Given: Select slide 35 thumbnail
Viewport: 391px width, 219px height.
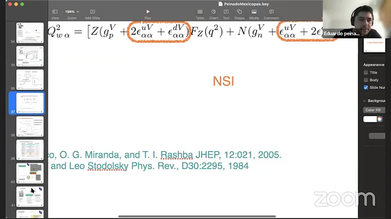Looking at the screenshot, I should click(30, 56).
